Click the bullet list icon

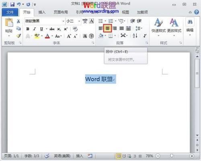coord(100,21)
